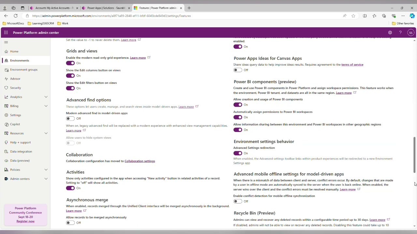The image size is (417, 234).
Task: Expand the Policies menu chevron
Action: pyautogui.click(x=46, y=170)
